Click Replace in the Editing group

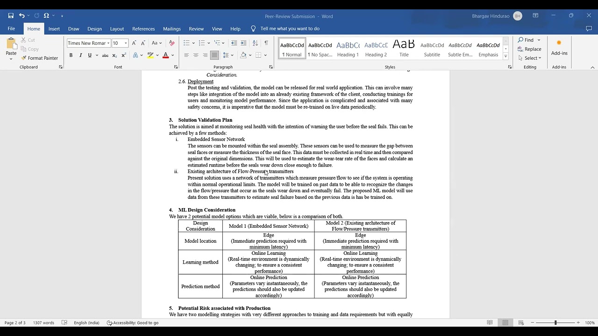529,49
